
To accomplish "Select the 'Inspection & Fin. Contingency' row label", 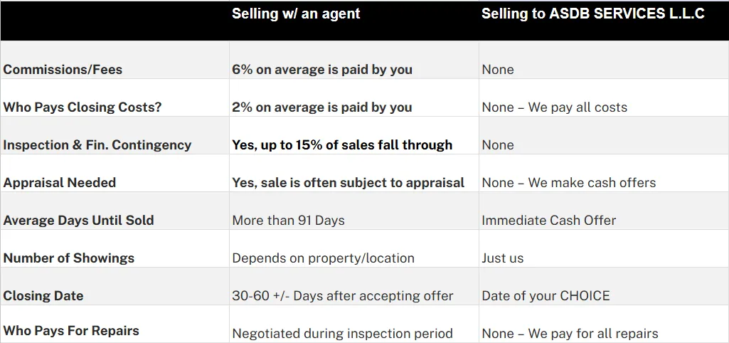I will coord(97,144).
